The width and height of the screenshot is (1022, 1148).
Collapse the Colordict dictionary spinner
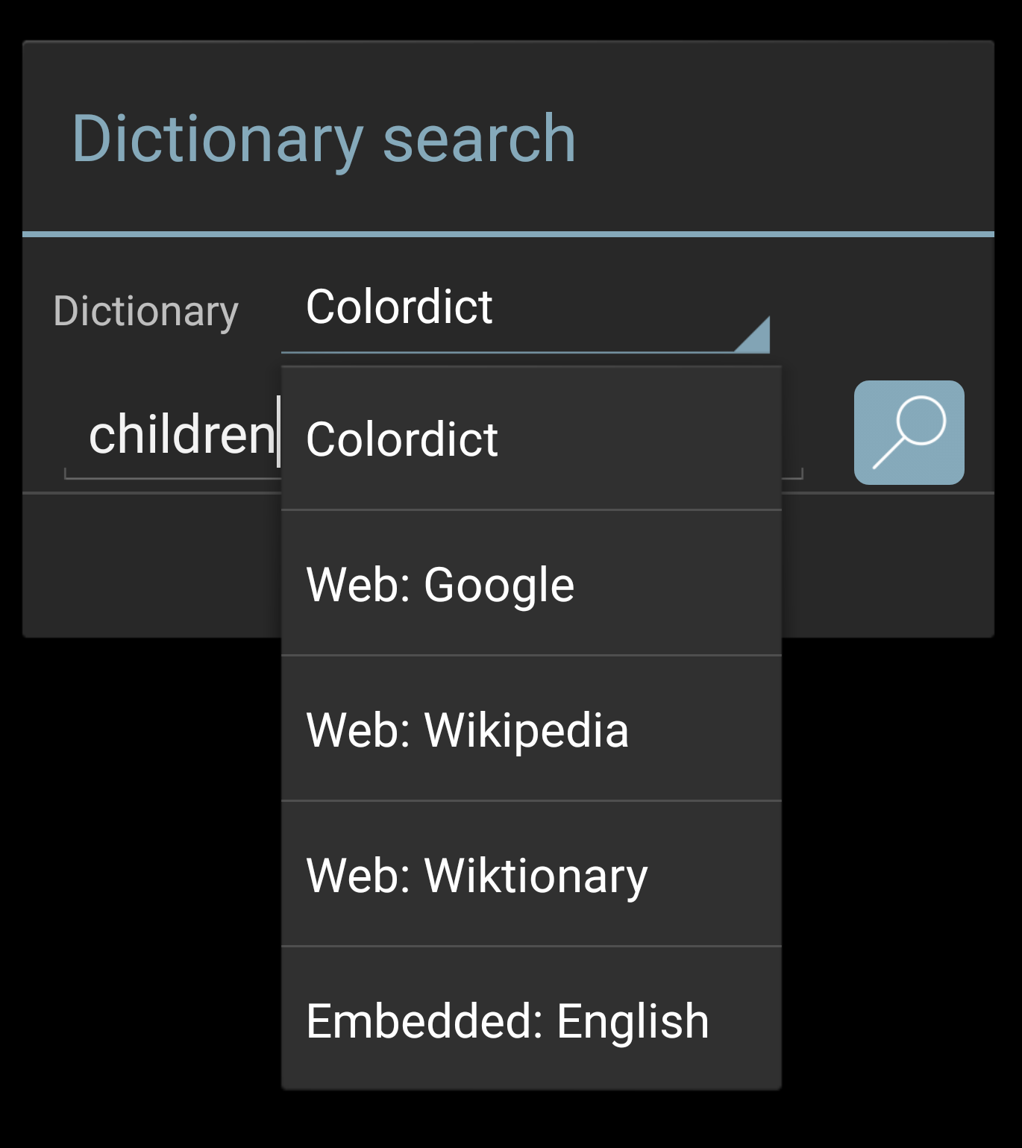(x=525, y=311)
